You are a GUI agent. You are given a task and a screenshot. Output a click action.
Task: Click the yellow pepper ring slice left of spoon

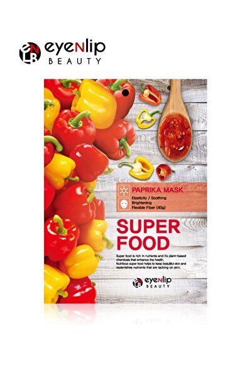[147, 118]
